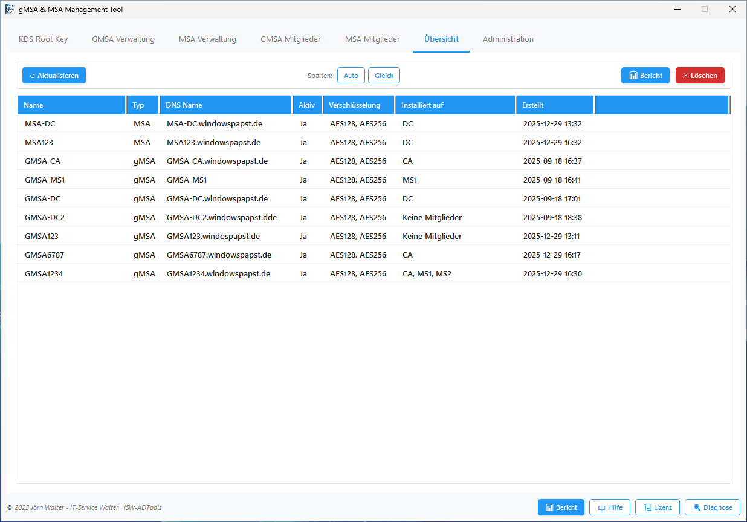Click the app logo icon in title bar
This screenshot has height=522, width=747.
click(10, 10)
